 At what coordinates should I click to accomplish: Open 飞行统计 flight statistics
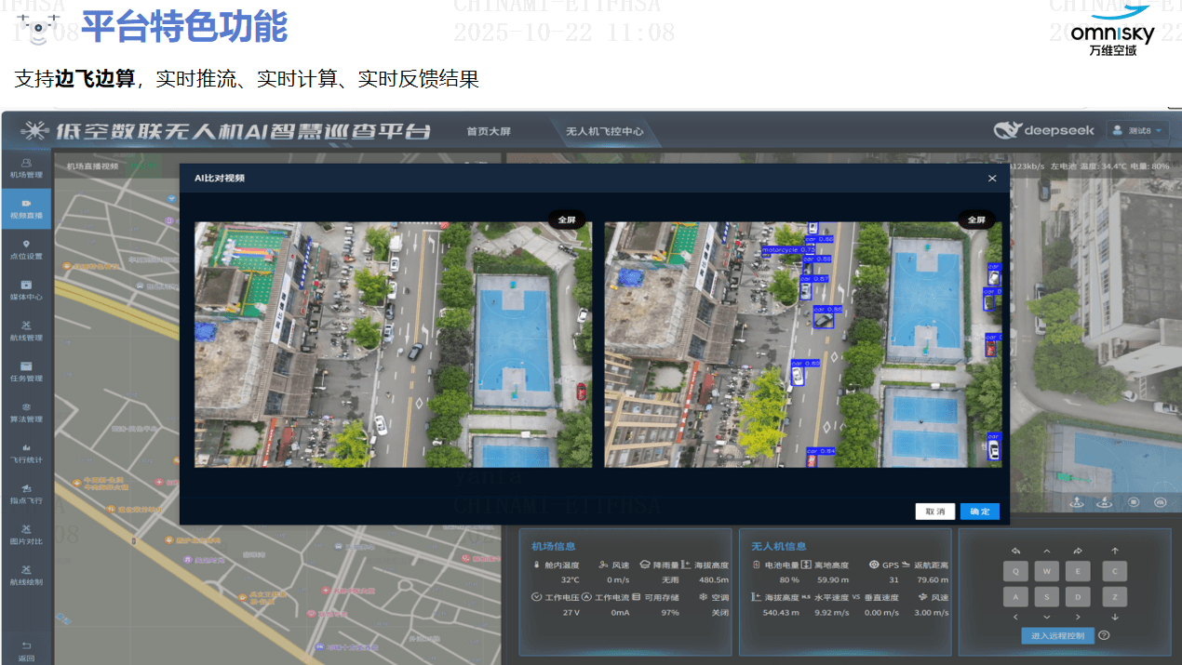pos(26,453)
